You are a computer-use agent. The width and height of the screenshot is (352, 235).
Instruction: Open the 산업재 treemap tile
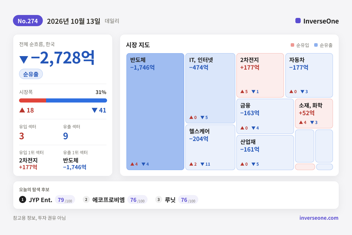pos(265,152)
